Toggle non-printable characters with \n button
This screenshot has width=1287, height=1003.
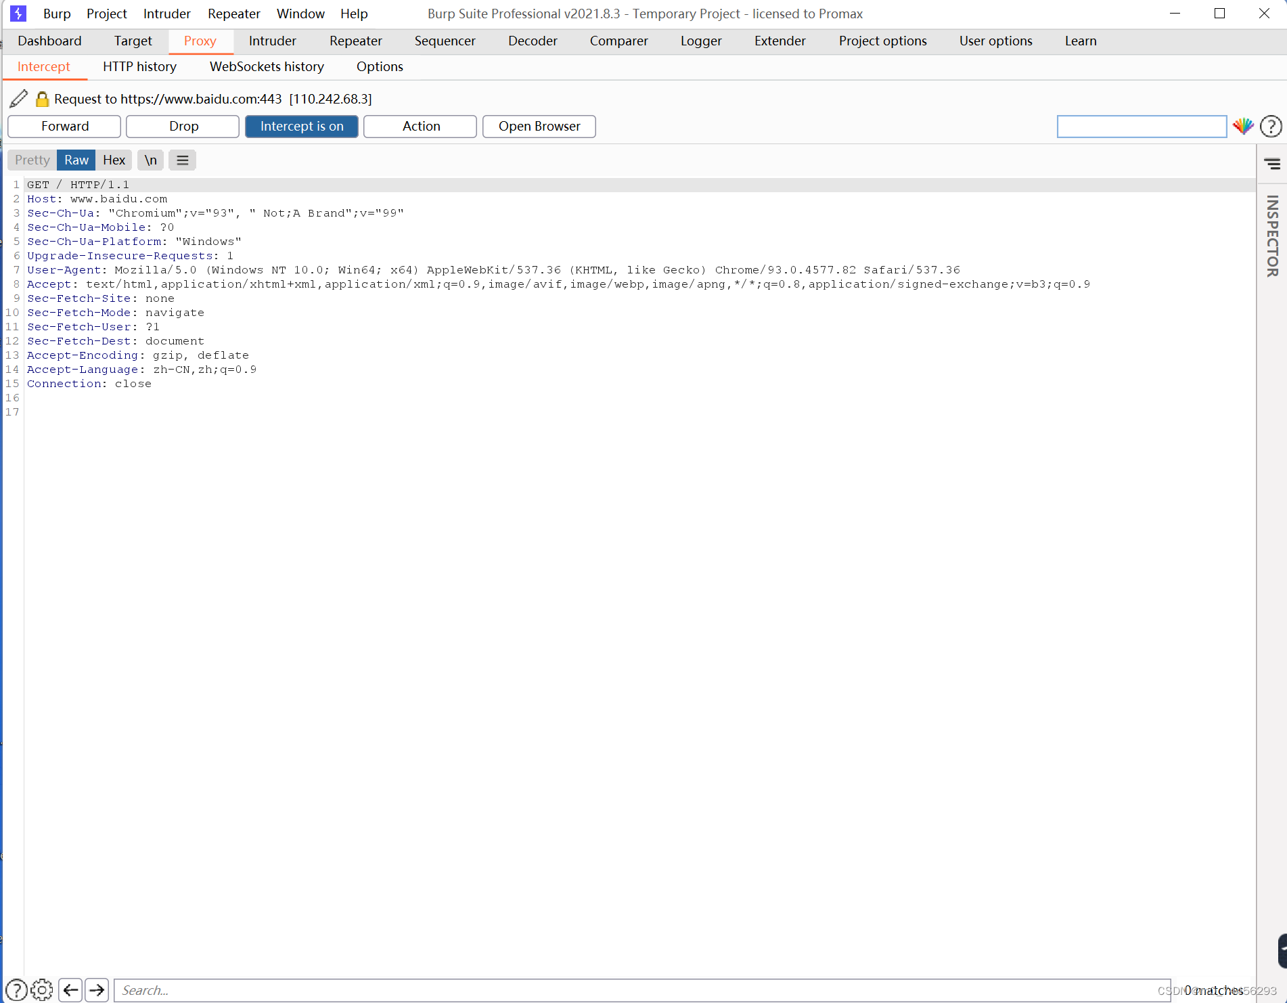(x=150, y=160)
